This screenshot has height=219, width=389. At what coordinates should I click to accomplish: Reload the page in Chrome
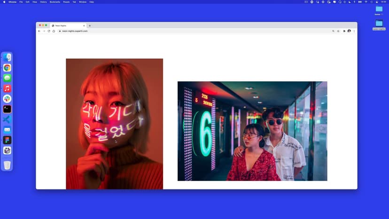(49, 31)
